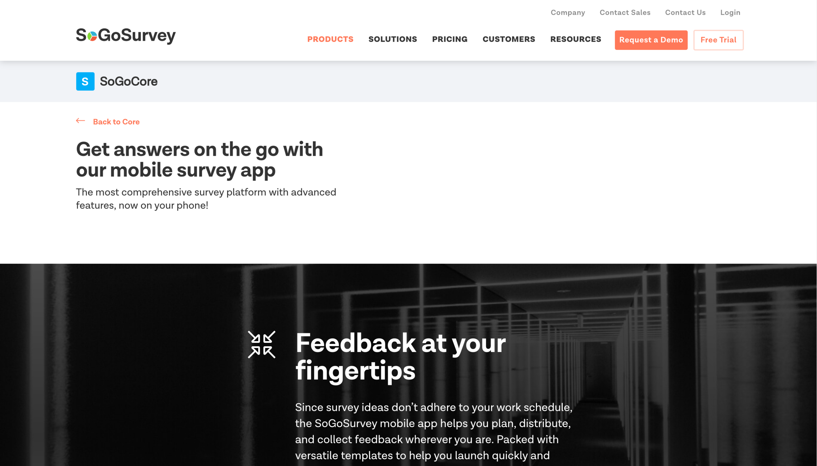Click the Free Trial button

(718, 40)
